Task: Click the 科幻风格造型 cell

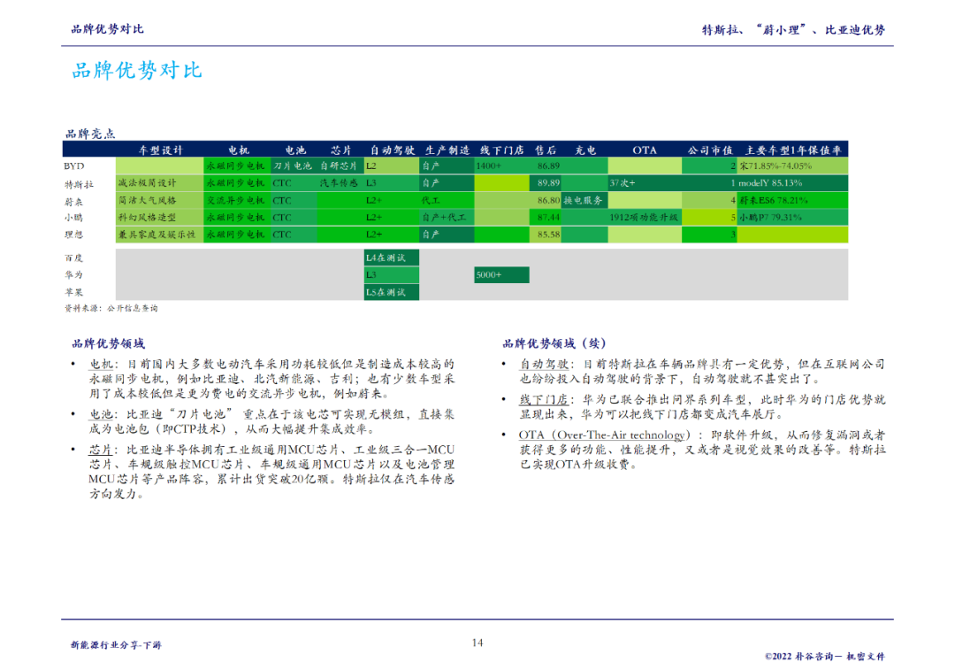Action: pyautogui.click(x=159, y=218)
